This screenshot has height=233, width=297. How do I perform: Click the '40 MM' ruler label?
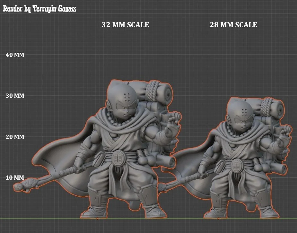click(x=15, y=55)
